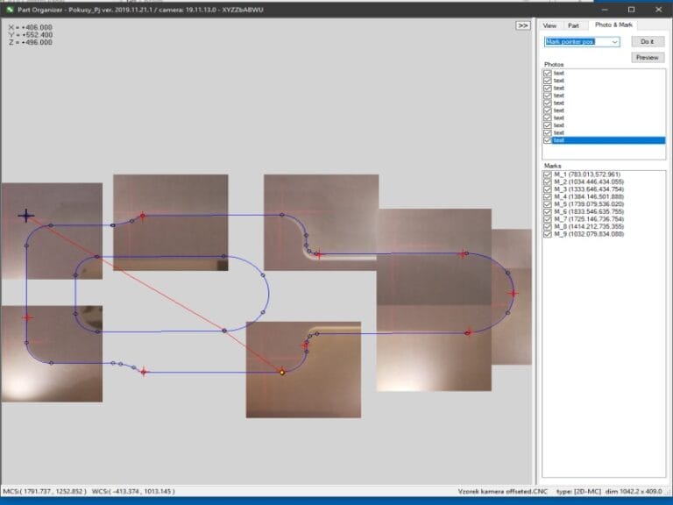Uncheck the M_1 mark checkbox
Screen dimensions: 673x505
pyautogui.click(x=548, y=174)
